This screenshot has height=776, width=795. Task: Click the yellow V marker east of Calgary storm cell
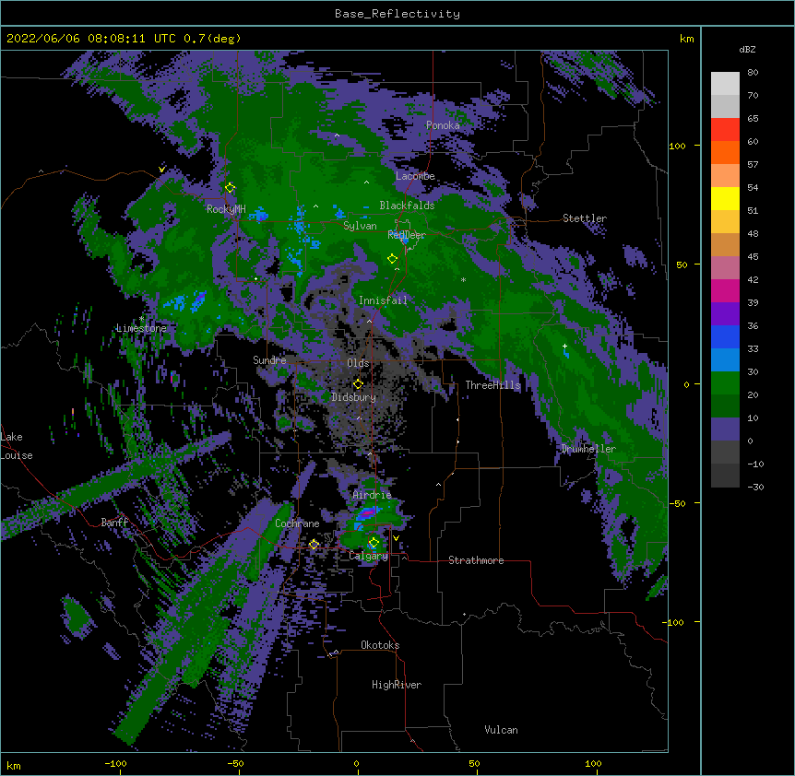point(396,538)
